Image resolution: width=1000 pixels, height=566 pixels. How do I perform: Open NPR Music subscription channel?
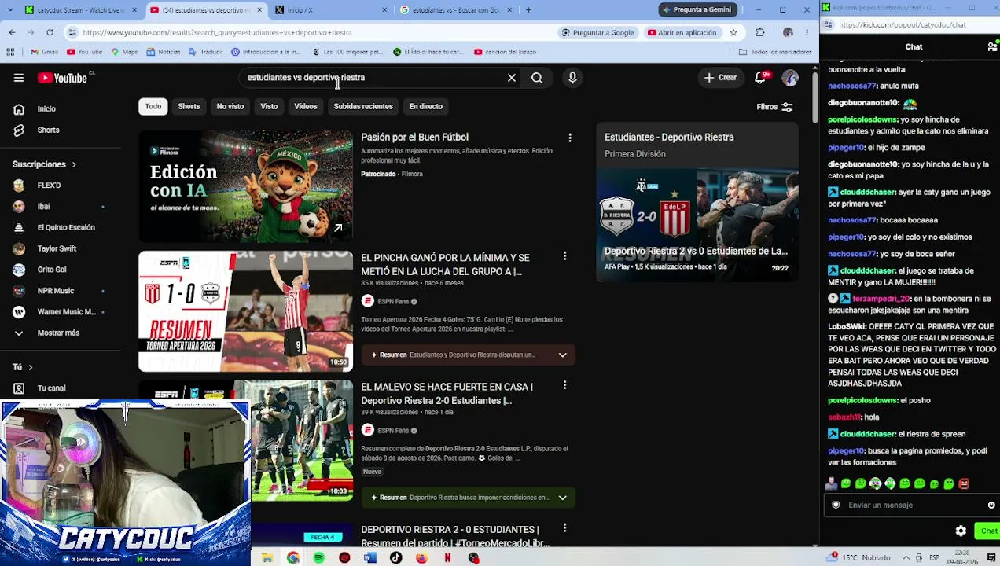click(x=55, y=291)
